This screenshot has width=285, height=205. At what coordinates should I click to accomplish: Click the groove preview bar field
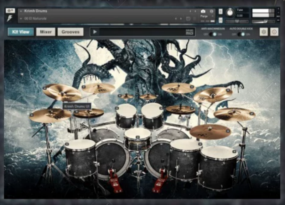(142, 32)
